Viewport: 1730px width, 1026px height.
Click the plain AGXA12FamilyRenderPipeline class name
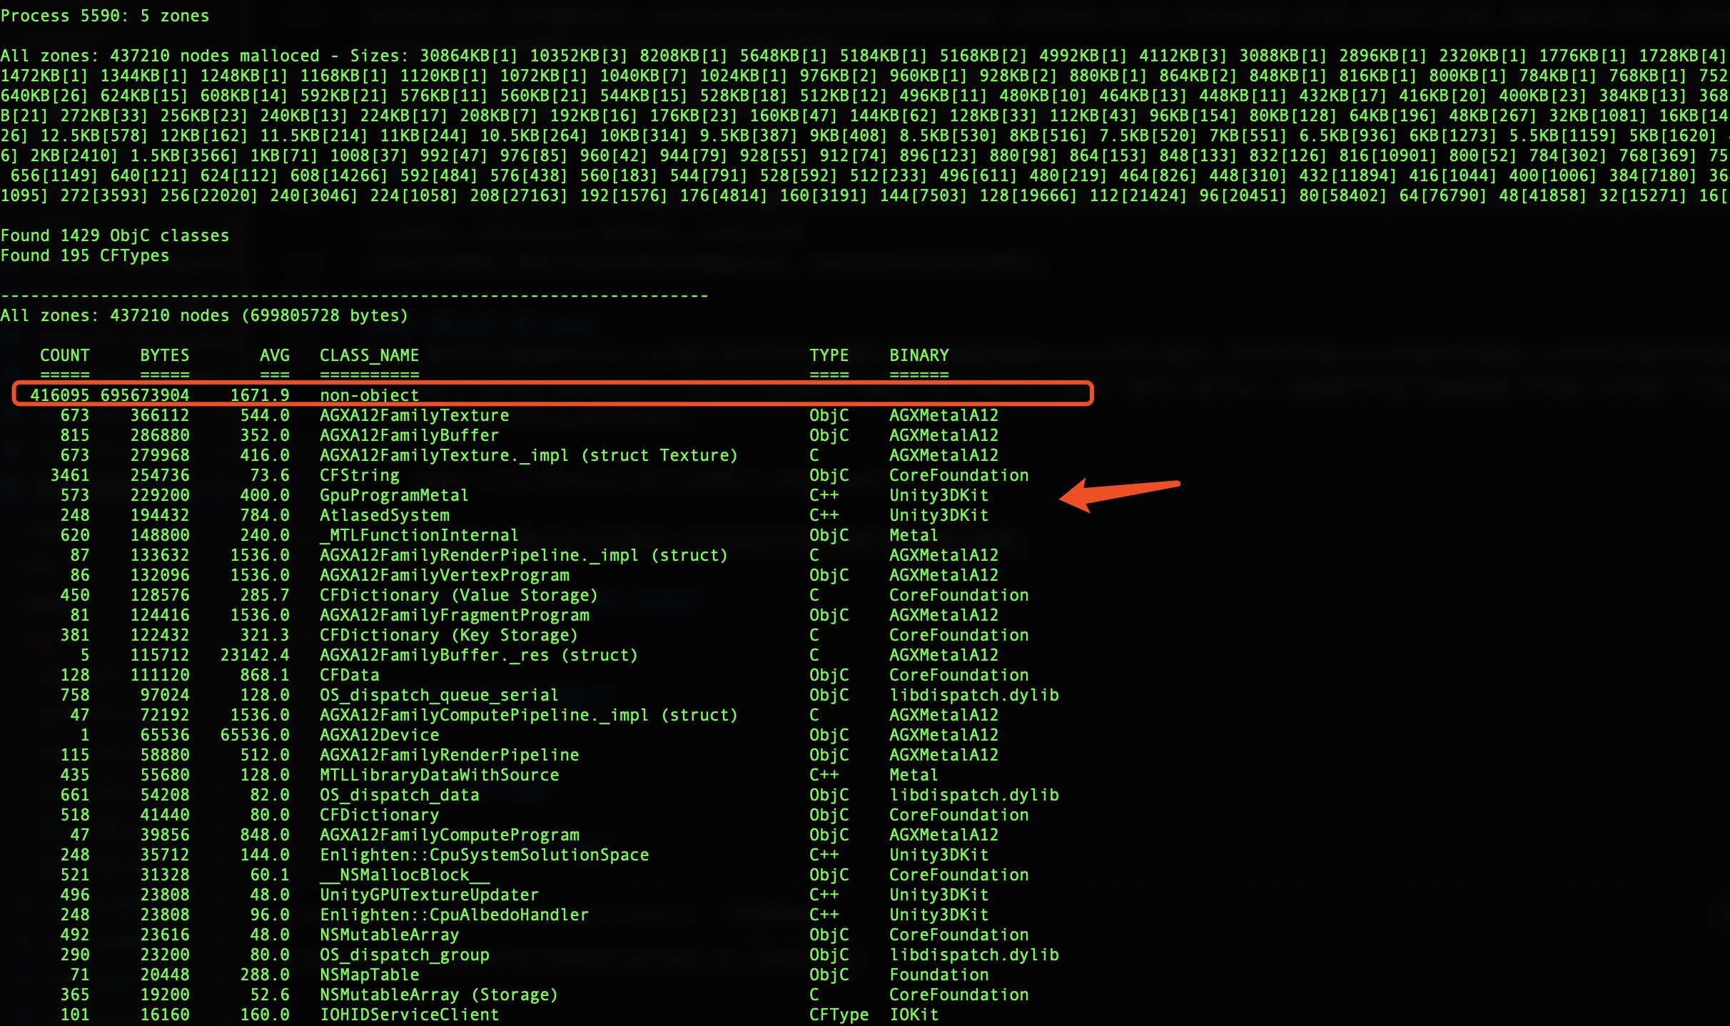(x=450, y=755)
